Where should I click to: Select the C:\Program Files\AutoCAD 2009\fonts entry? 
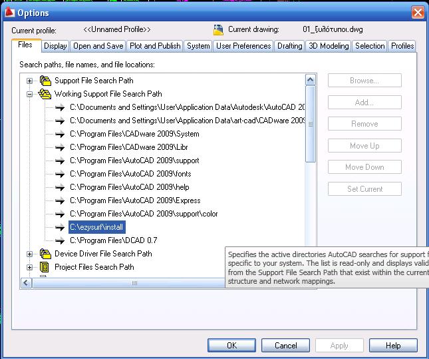coord(130,174)
